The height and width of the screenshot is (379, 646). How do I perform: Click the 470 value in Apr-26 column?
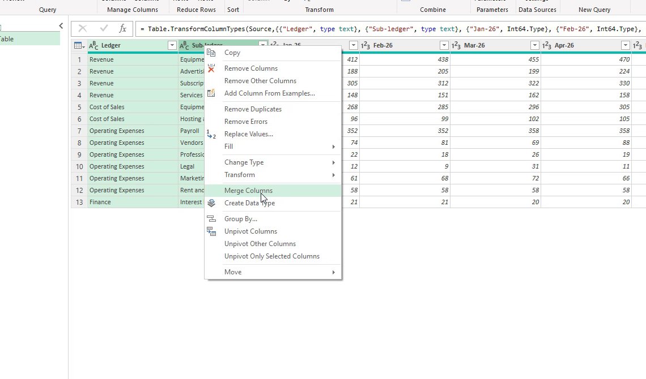click(586, 59)
